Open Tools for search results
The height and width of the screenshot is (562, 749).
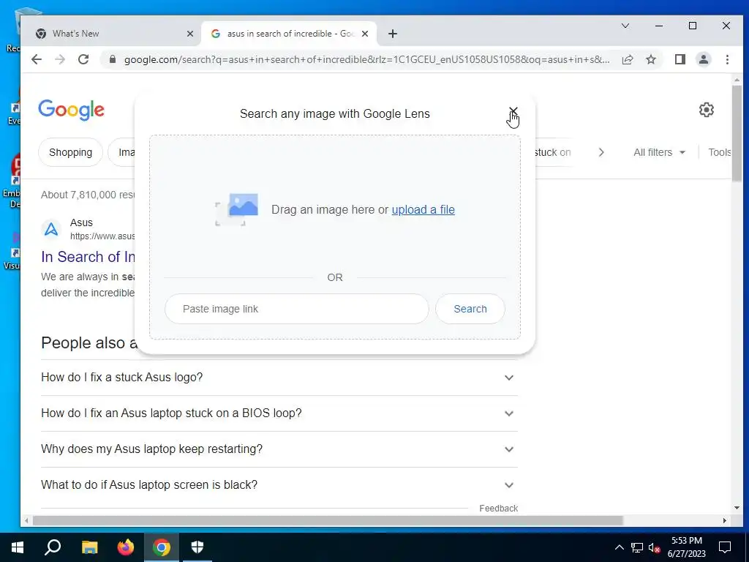pos(720,152)
